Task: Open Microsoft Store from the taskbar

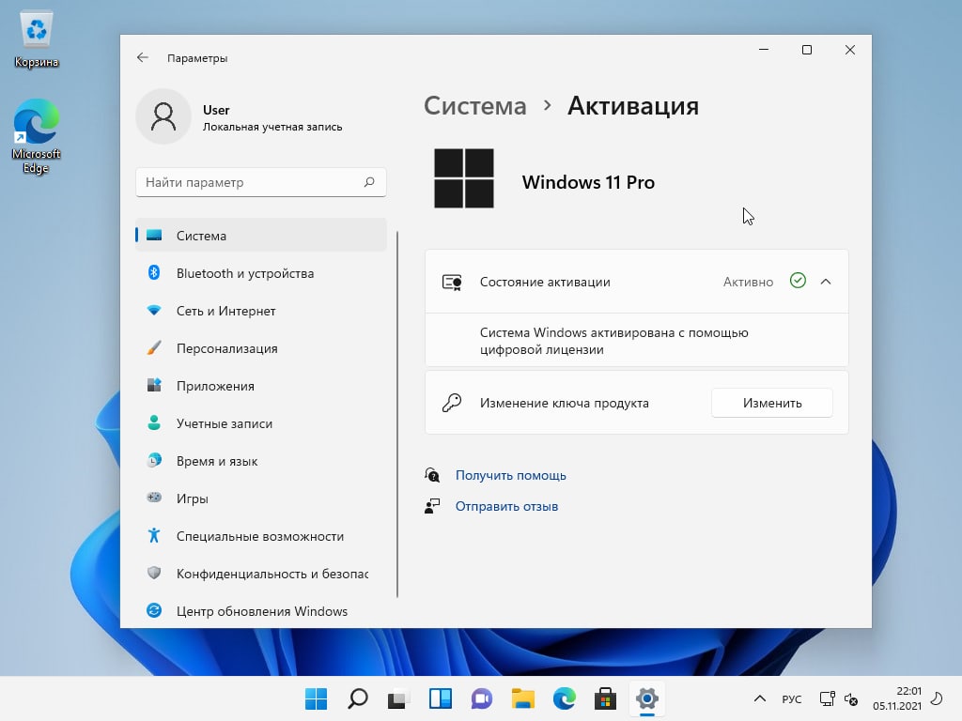Action: click(606, 698)
